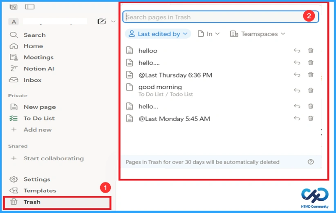Permanently delete the 'helloo' page

[311, 51]
